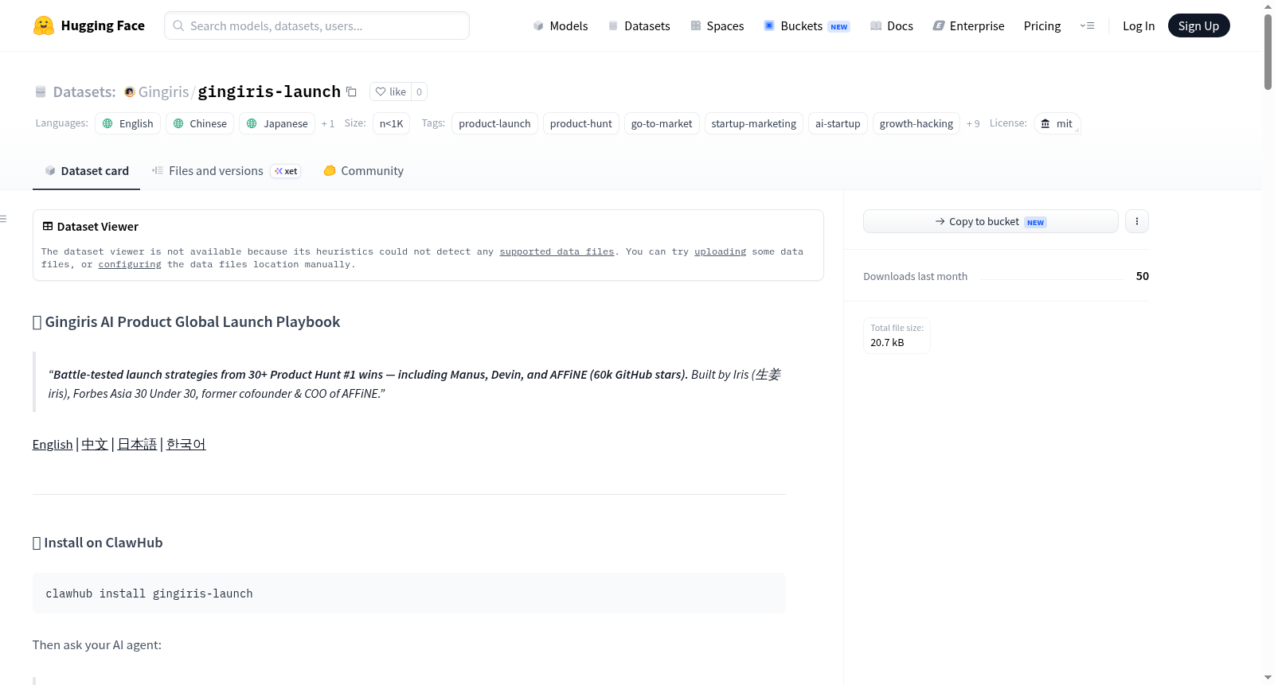
Task: Click the Sign Up button
Action: [1198, 25]
